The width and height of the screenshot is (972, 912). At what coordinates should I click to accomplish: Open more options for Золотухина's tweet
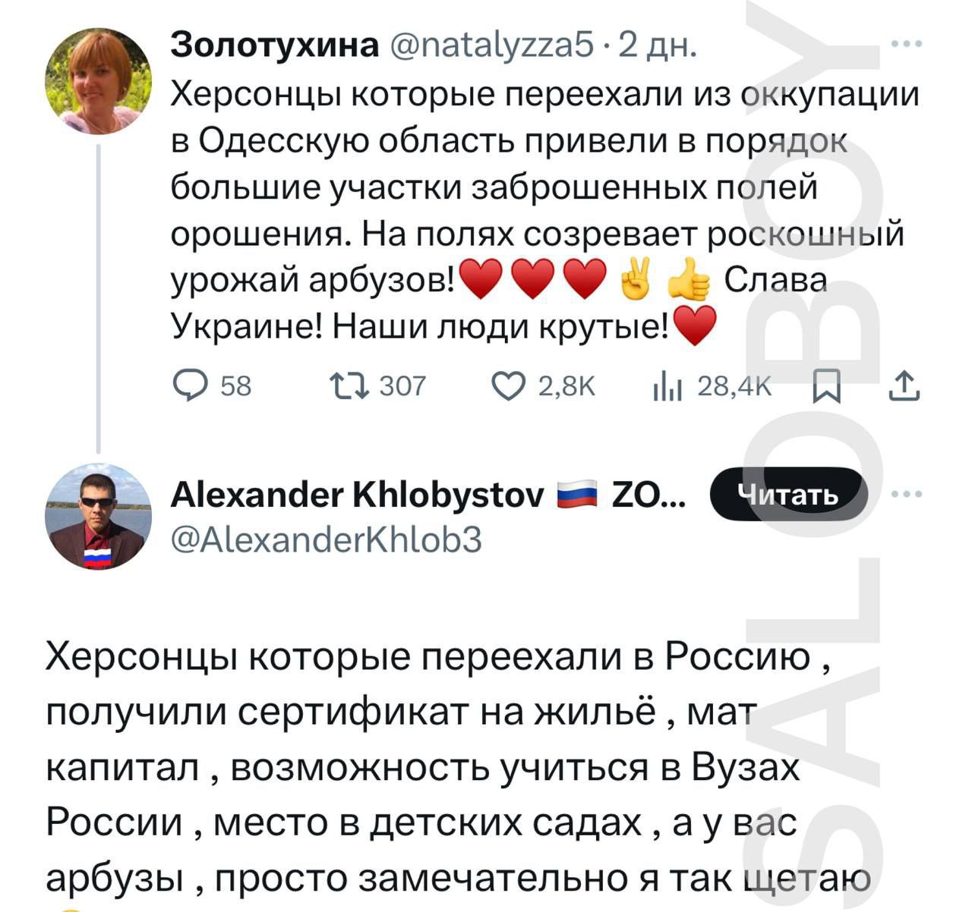coord(906,45)
